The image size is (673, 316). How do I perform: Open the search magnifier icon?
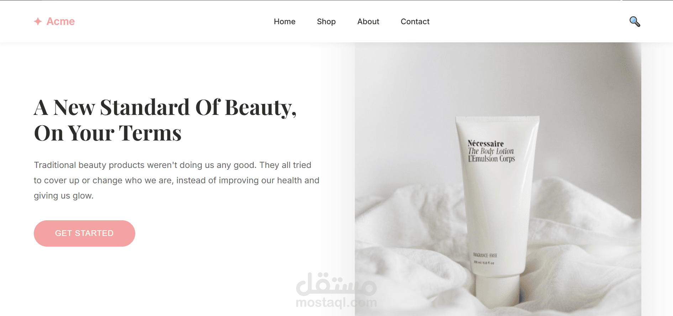(635, 22)
